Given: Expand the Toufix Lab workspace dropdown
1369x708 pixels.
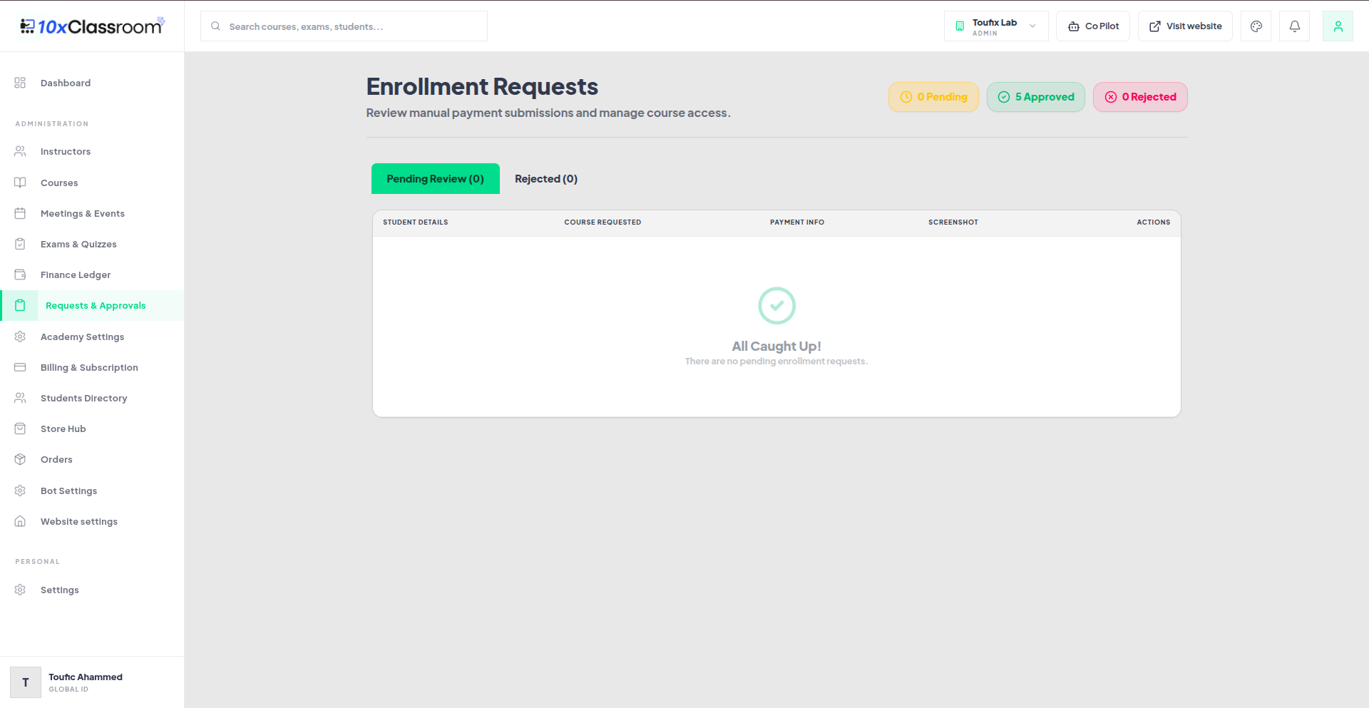Looking at the screenshot, I should [996, 26].
